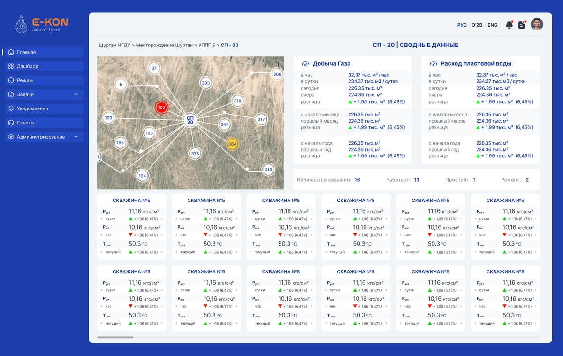This screenshot has height=356, width=563.
Task: Click the E-KON logo
Action: click(x=42, y=24)
